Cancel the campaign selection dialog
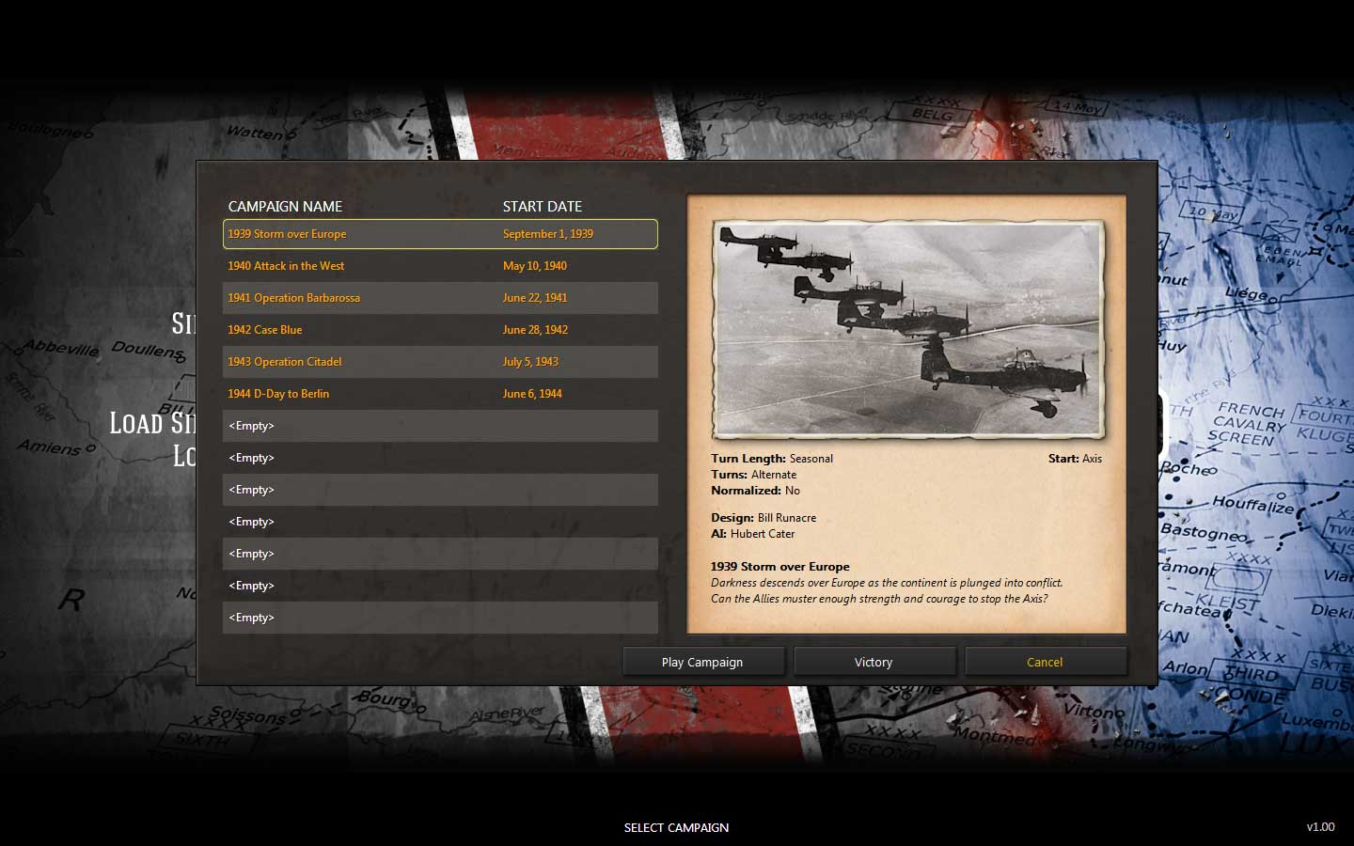Screen dimensions: 1354x846 coord(1045,662)
